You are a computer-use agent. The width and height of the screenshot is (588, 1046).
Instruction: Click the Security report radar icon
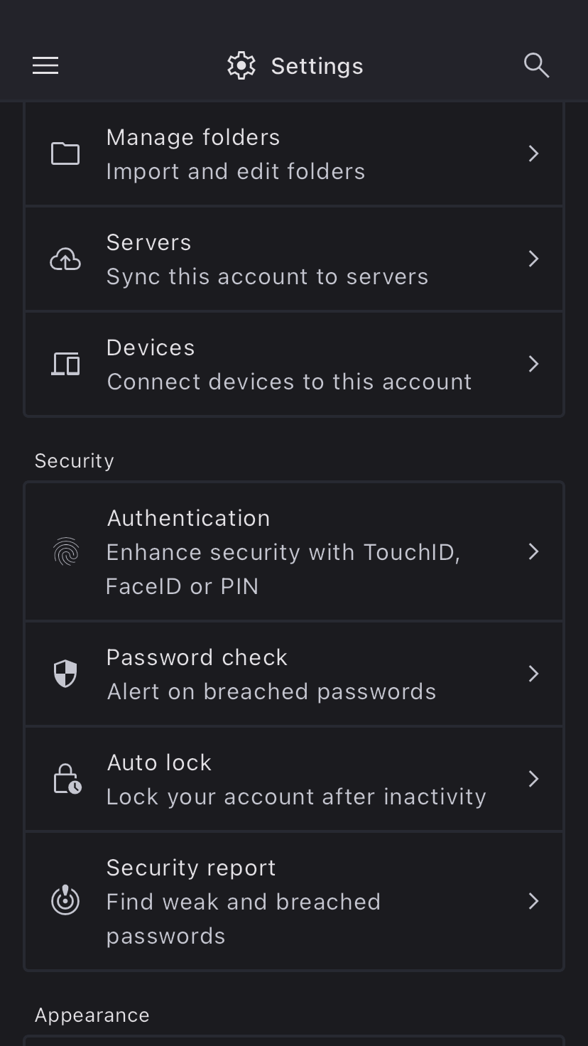65,901
